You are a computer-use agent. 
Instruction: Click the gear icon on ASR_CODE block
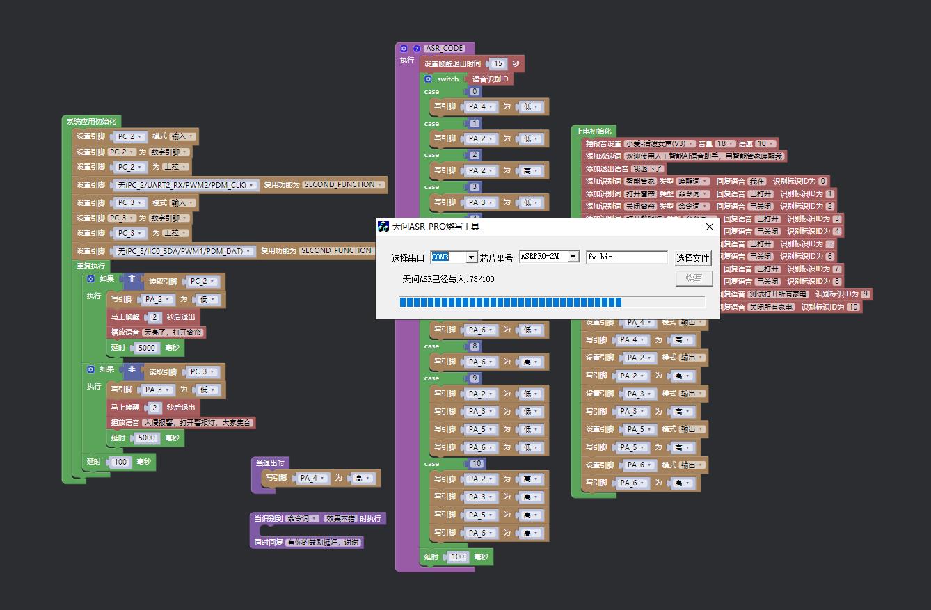[404, 49]
